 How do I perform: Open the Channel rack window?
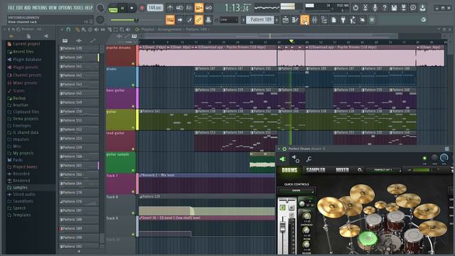pos(304,20)
